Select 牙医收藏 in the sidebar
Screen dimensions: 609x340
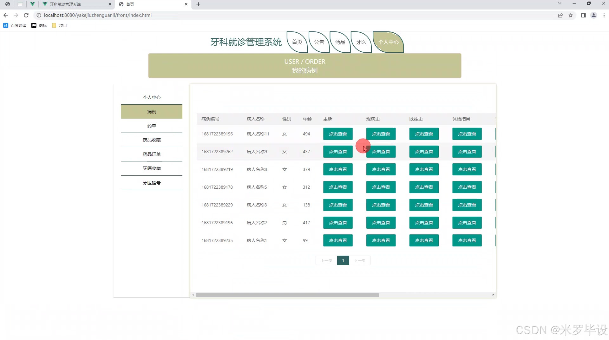(x=152, y=168)
